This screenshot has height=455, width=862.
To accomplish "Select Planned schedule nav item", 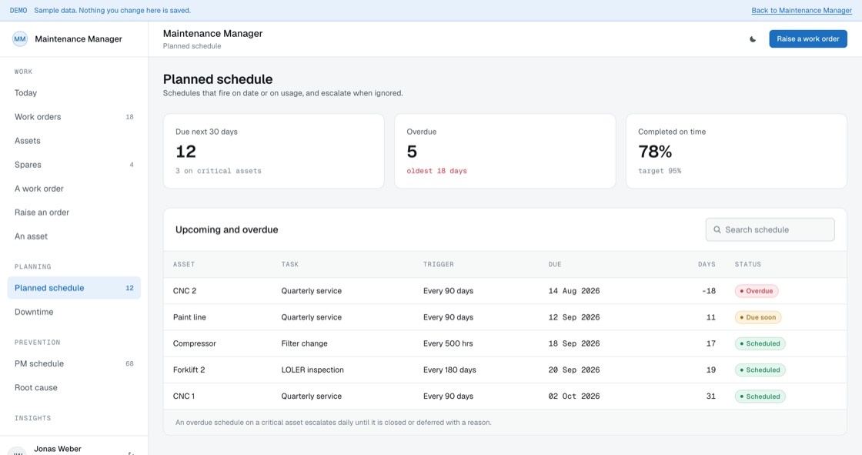I will point(74,288).
